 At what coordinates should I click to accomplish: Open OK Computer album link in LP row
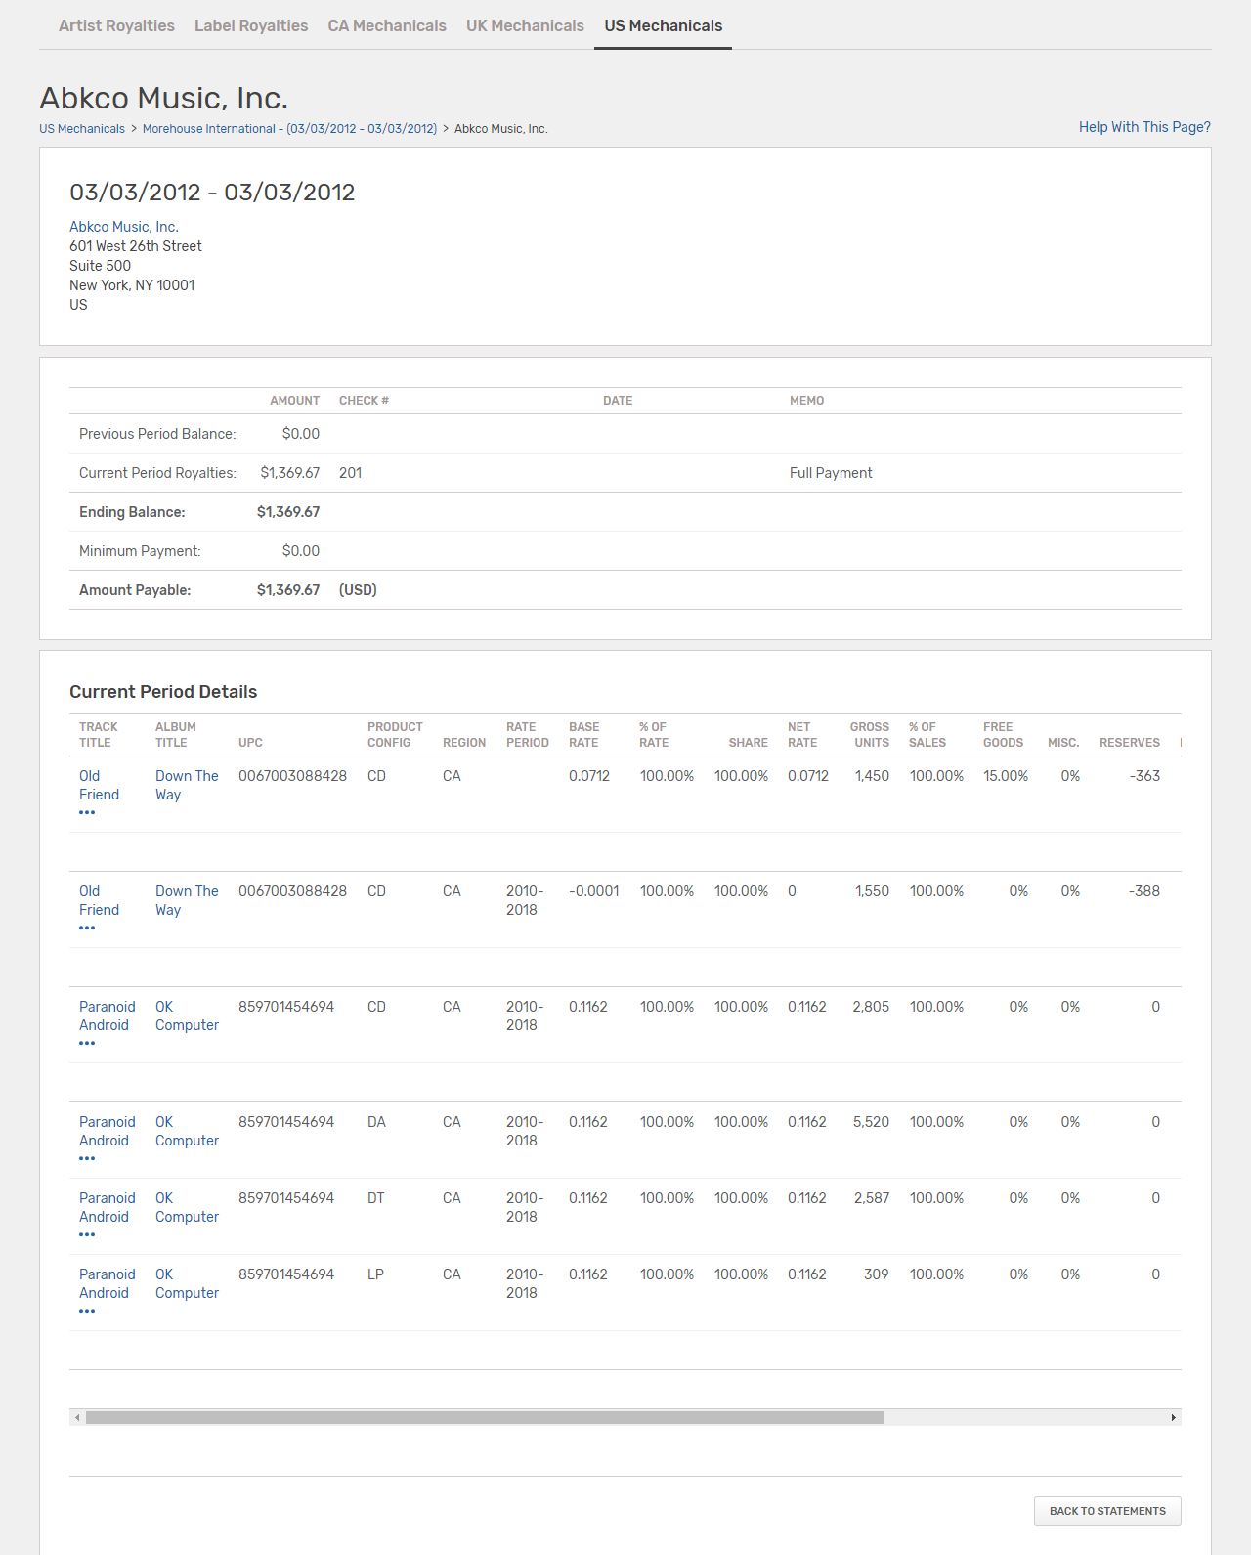[187, 1283]
